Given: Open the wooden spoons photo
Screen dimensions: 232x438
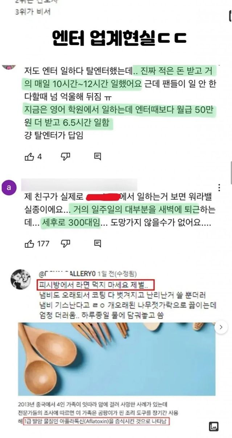Looking at the screenshot, I should click(x=117, y=359).
